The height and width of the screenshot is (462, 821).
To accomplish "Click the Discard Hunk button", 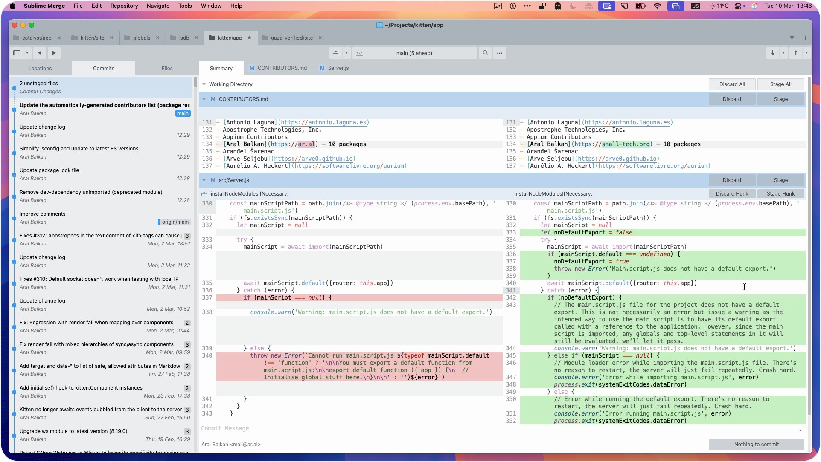I will click(x=732, y=194).
